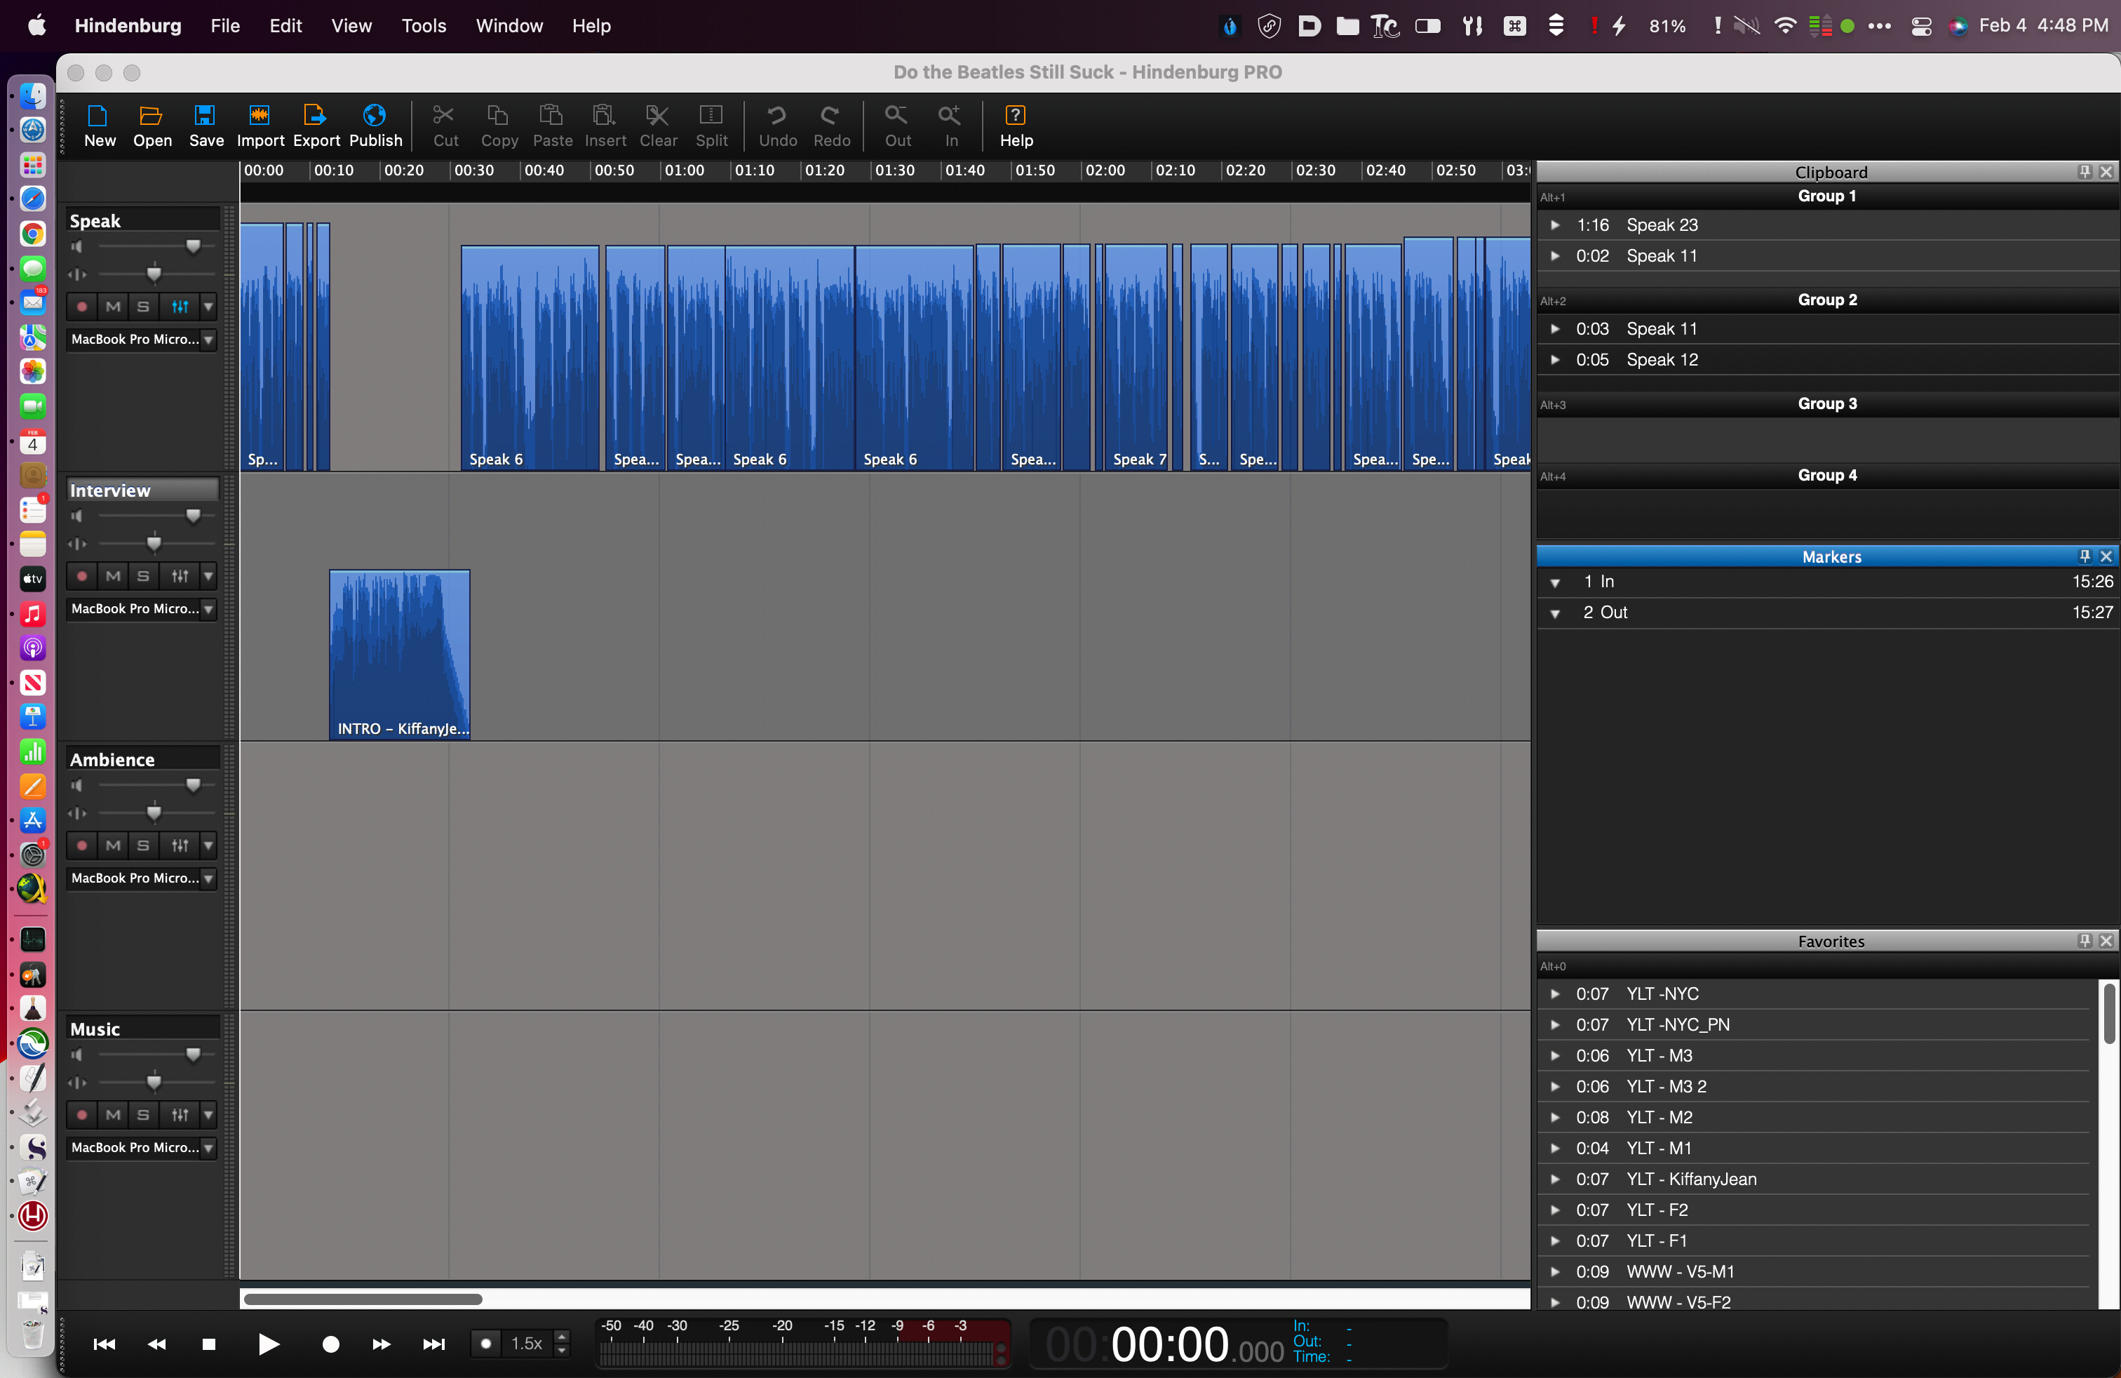The width and height of the screenshot is (2121, 1378).
Task: Expand the Speak 12 clipboard item
Action: coord(1555,360)
